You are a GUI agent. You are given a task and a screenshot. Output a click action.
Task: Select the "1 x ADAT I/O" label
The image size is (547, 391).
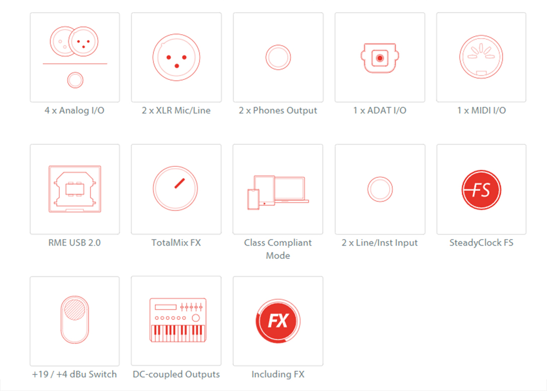380,111
